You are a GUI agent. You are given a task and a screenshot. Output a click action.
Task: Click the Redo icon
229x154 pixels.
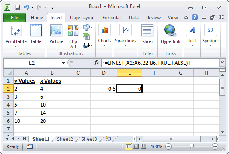click(39, 7)
